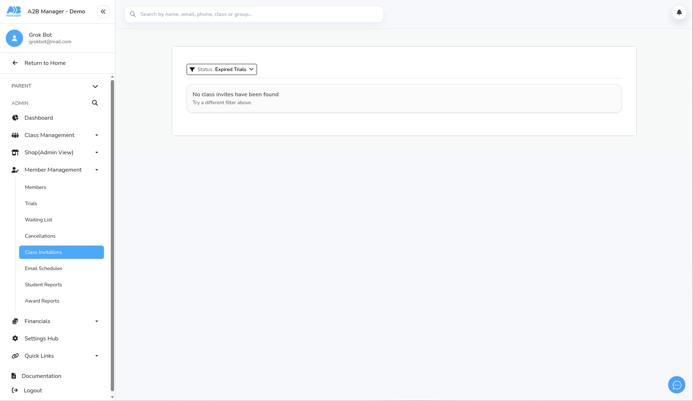Click the Documentation link text

pos(41,376)
